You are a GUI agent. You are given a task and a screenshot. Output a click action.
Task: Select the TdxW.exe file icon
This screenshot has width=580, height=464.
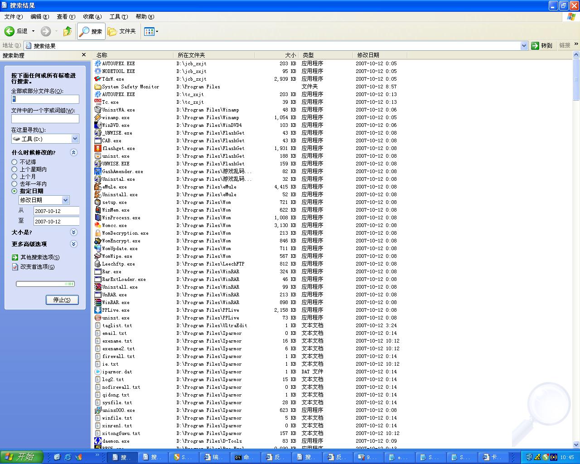click(98, 79)
